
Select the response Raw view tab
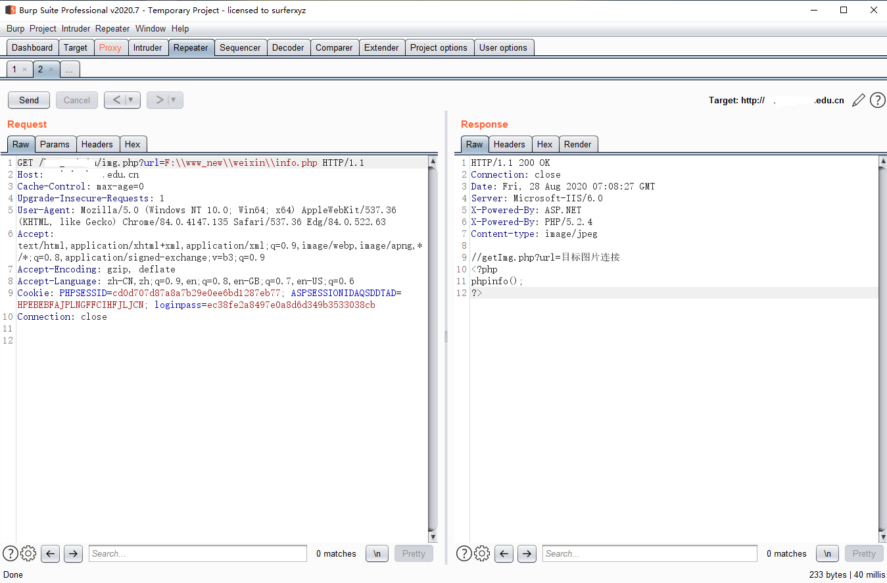point(475,144)
